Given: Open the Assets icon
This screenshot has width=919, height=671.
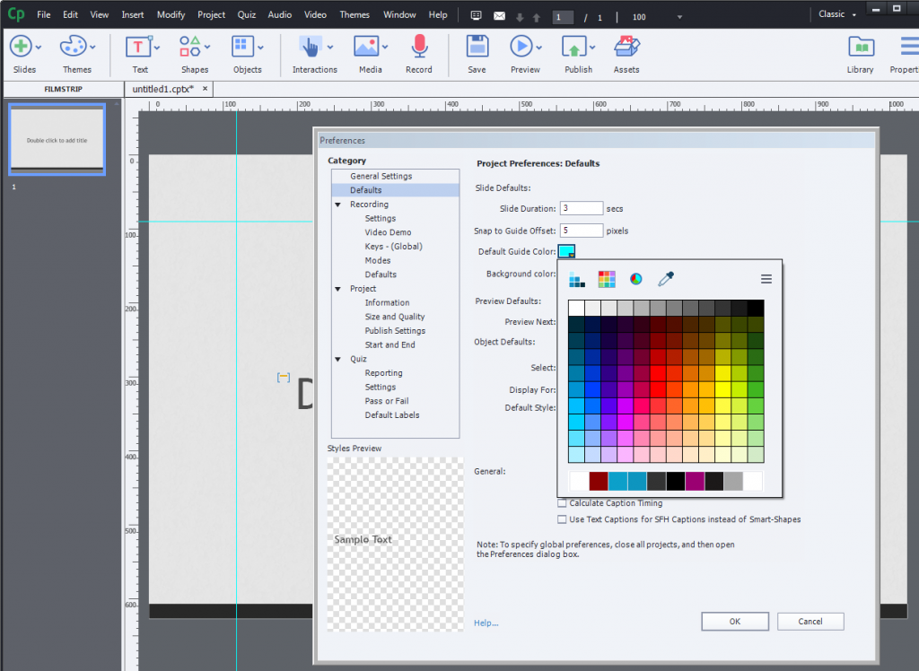Looking at the screenshot, I should (626, 47).
